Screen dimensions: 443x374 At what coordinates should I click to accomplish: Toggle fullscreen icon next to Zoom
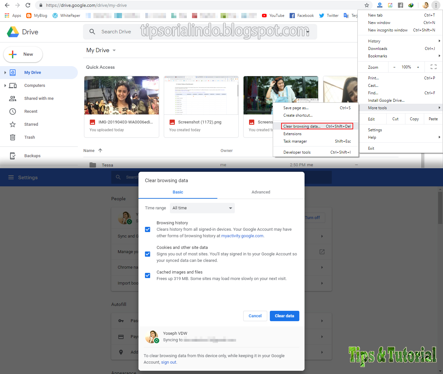tap(434, 67)
